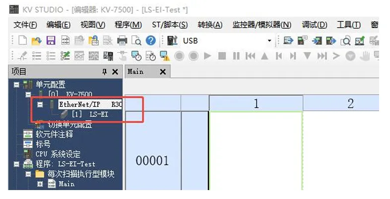
Task: Click monitor icon with green check mark
Action: pyautogui.click(x=360, y=41)
